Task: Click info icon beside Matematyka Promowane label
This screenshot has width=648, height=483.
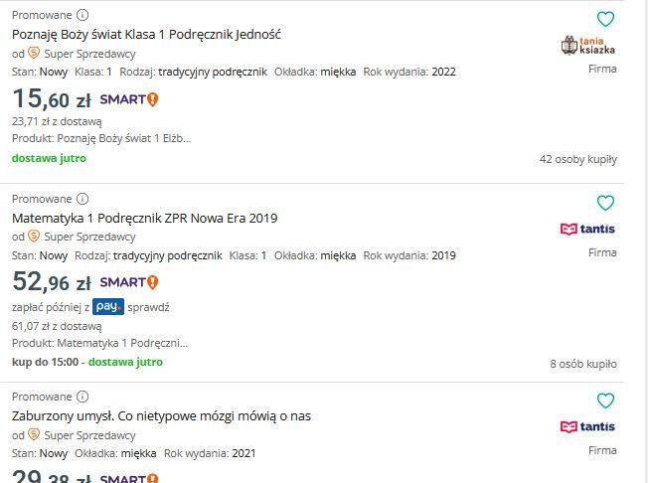Action: [82, 199]
